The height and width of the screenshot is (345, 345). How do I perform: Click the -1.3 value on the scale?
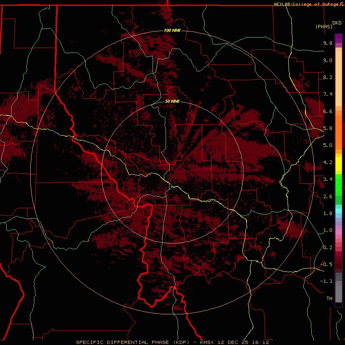pos(326,281)
